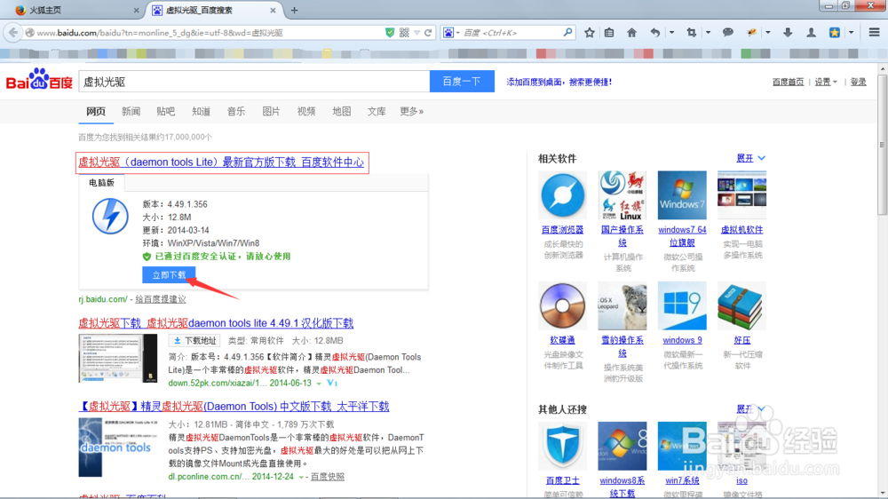Click the windows8系统下载 icon
888x499 pixels.
622,446
